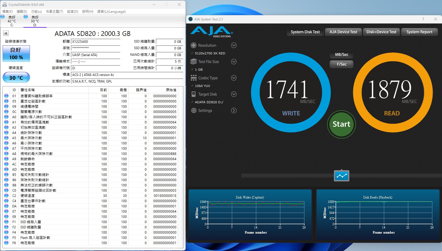
Task: Expand the Target Disk dropdown
Action: pyautogui.click(x=234, y=94)
